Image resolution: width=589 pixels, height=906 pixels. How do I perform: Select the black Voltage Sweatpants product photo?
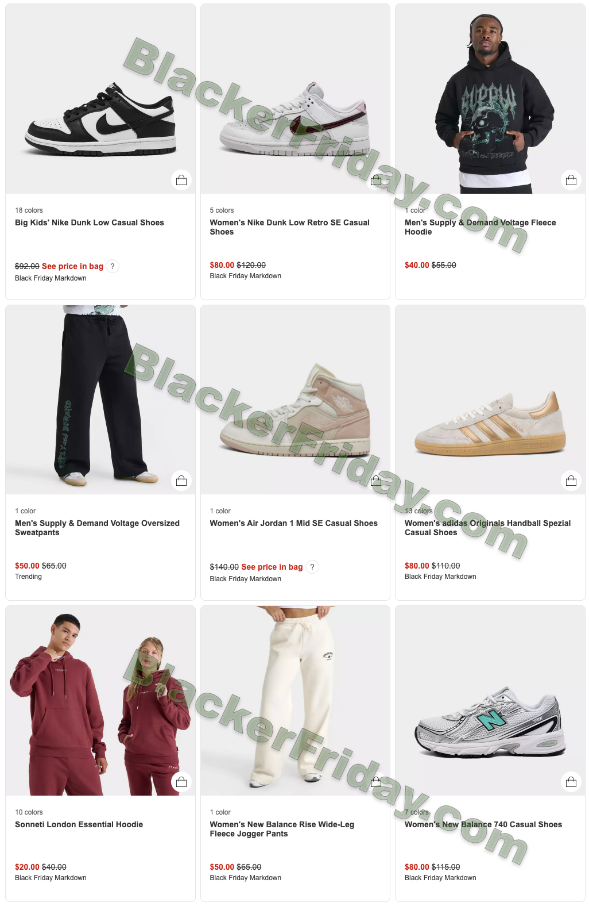pyautogui.click(x=100, y=400)
